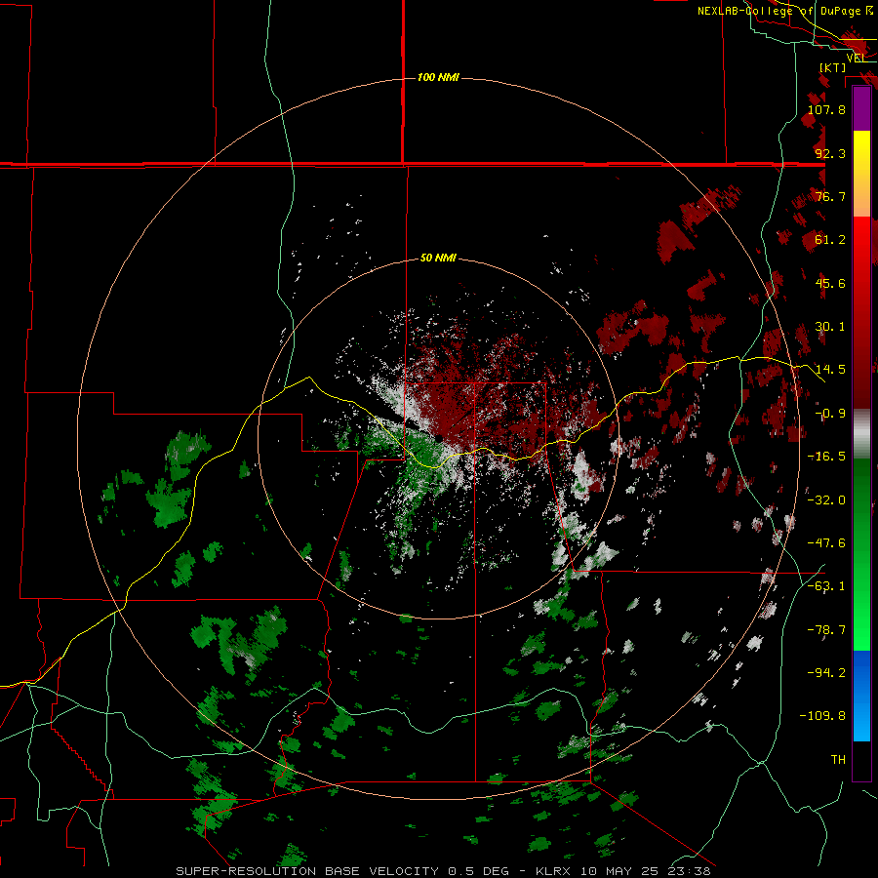Click the 61.2 velocity scale value

click(830, 240)
